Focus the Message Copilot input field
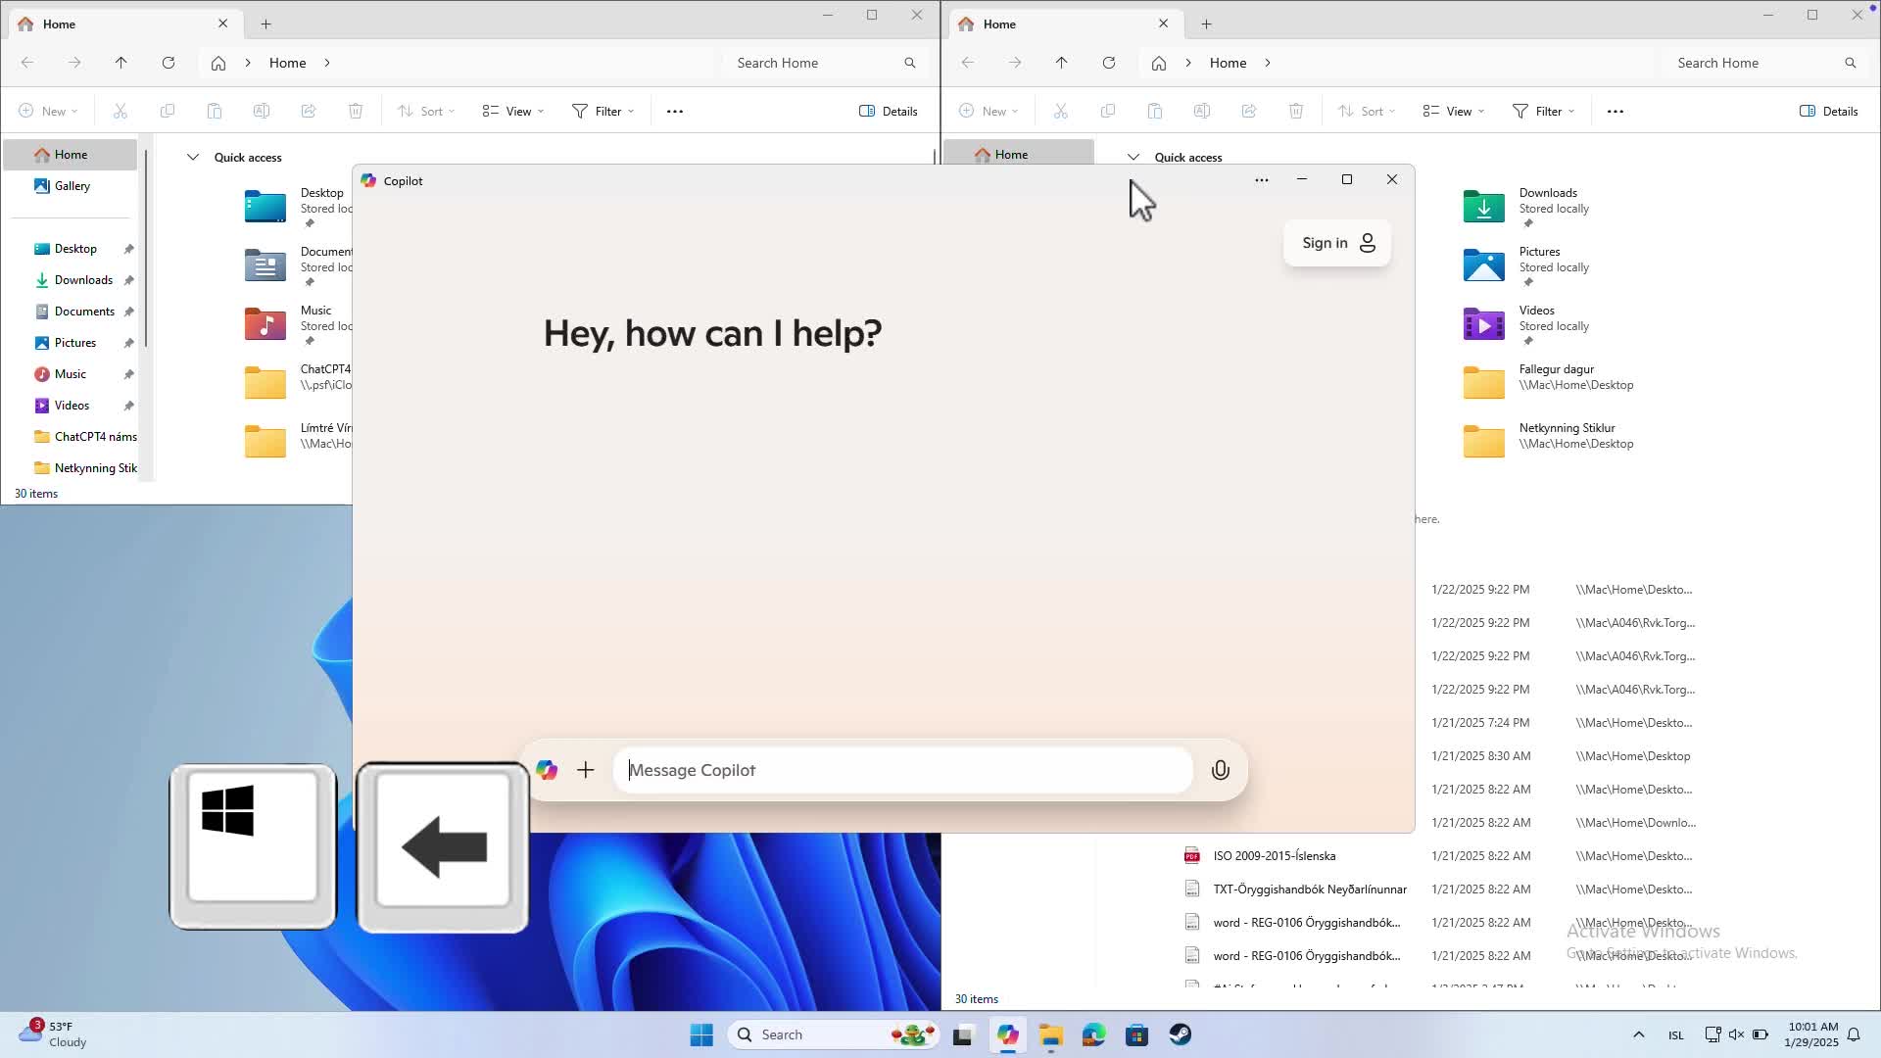This screenshot has height=1058, width=1881. (x=902, y=770)
